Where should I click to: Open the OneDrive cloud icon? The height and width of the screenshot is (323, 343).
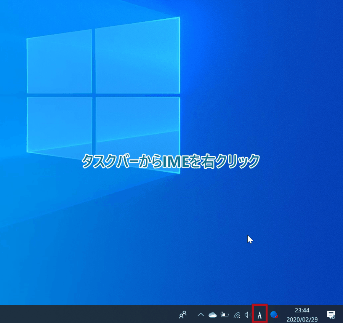212,315
